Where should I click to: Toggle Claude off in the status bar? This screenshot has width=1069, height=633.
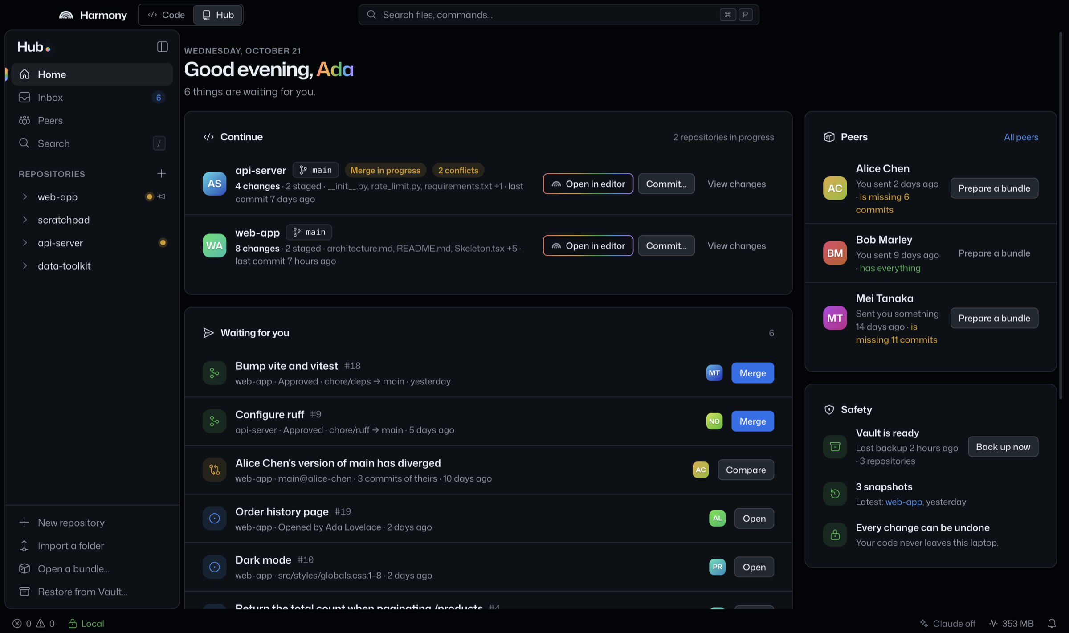947,623
